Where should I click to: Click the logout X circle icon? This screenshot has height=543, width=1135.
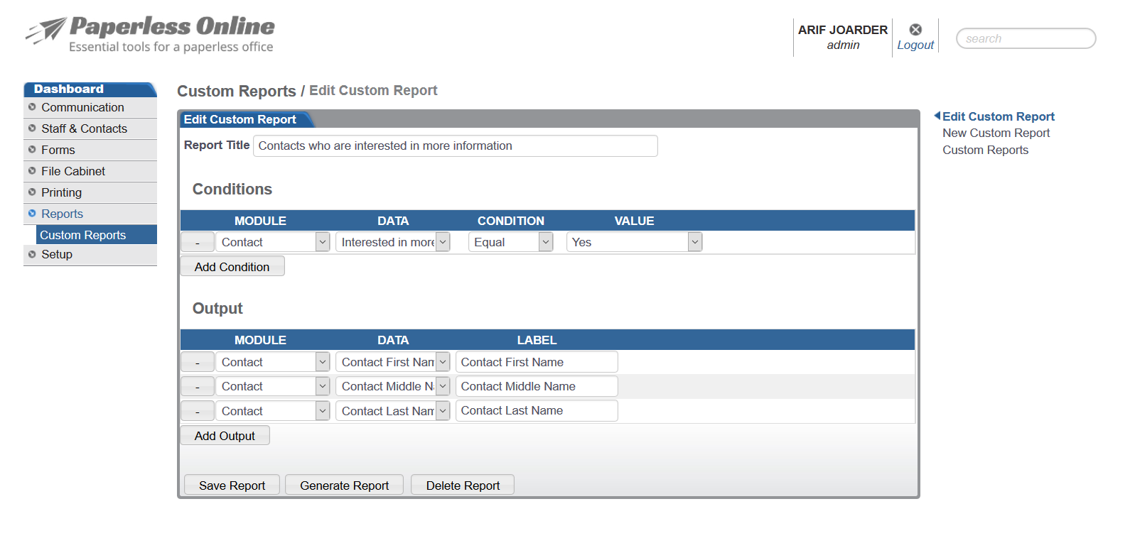coord(915,29)
